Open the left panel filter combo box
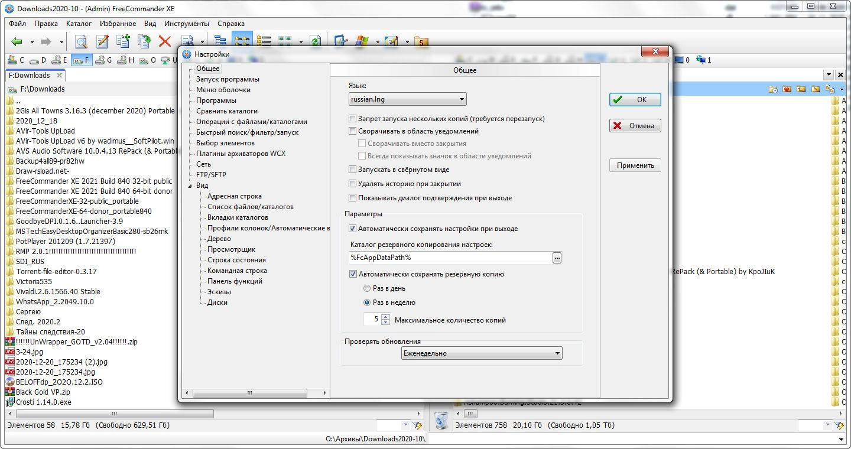The width and height of the screenshot is (851, 449). (x=393, y=425)
